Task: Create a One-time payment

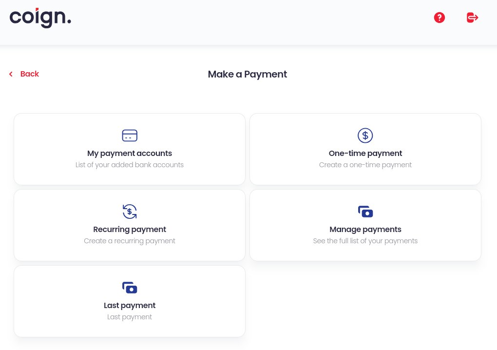Action: click(x=365, y=149)
